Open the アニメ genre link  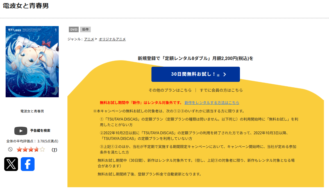click(89, 39)
